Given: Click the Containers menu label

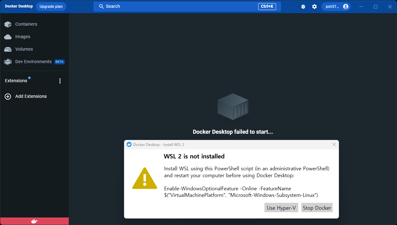Looking at the screenshot, I should coord(26,24).
